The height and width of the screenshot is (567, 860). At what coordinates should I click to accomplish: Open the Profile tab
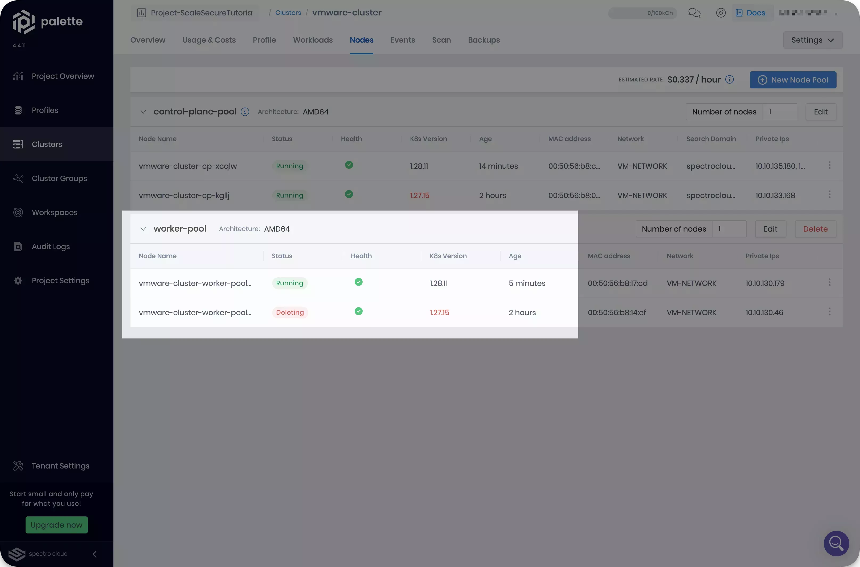coord(264,40)
